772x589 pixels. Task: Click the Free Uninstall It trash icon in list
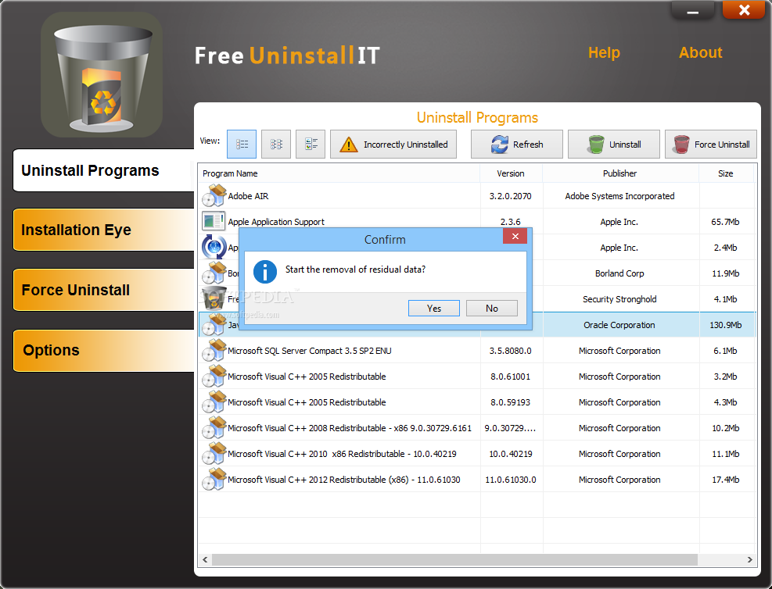tap(214, 298)
